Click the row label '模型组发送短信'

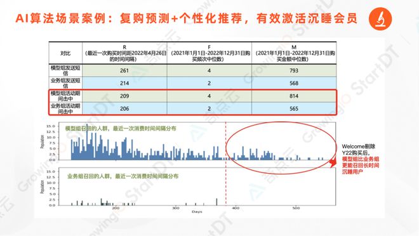click(65, 70)
